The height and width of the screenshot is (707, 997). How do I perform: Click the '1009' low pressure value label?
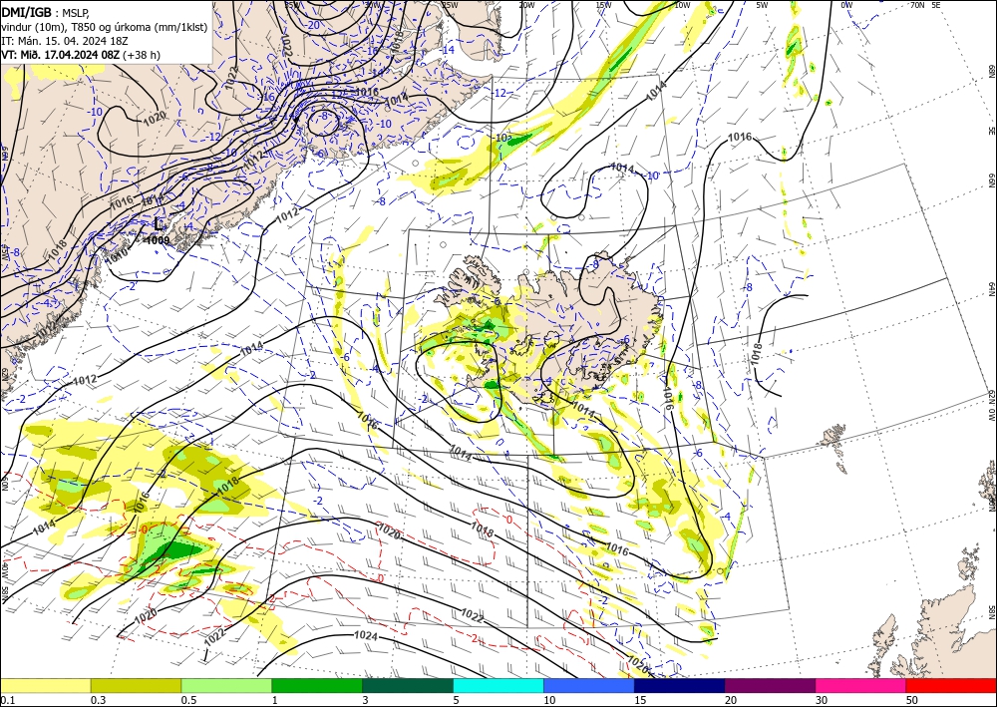158,240
